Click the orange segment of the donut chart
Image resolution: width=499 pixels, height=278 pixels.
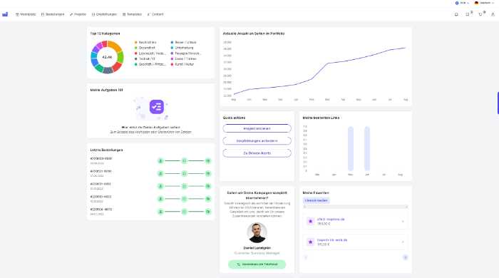115,45
